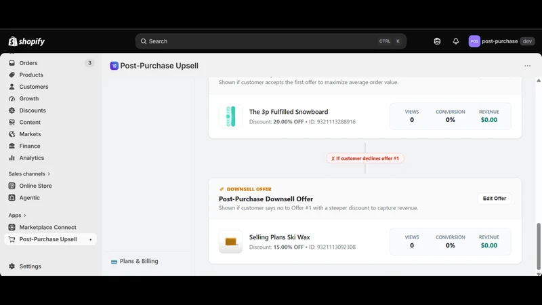542x305 pixels.
Task: Expand the Apps section
Action: pos(18,215)
